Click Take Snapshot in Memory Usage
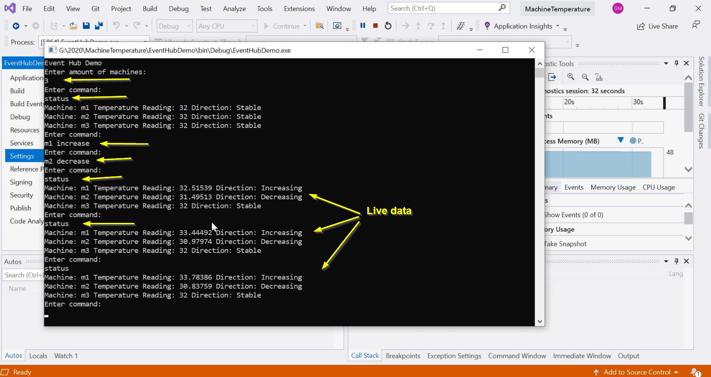 (x=565, y=244)
